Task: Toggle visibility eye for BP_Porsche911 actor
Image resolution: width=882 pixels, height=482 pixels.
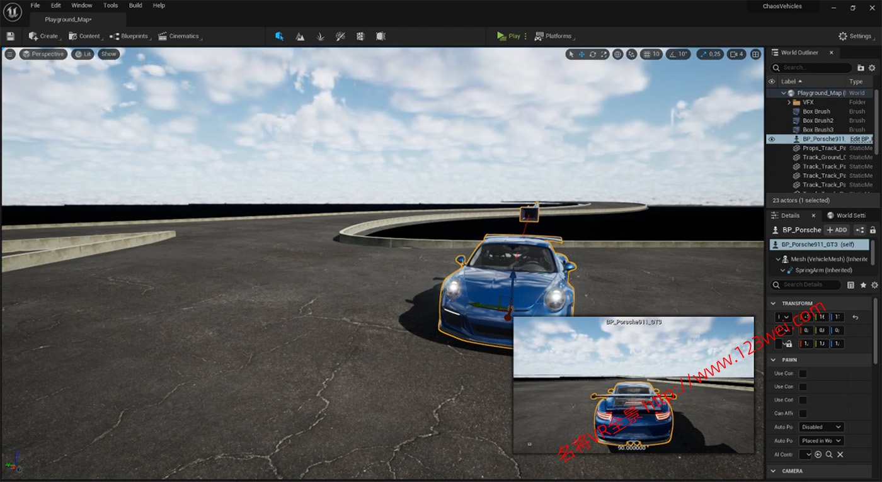Action: [x=771, y=139]
